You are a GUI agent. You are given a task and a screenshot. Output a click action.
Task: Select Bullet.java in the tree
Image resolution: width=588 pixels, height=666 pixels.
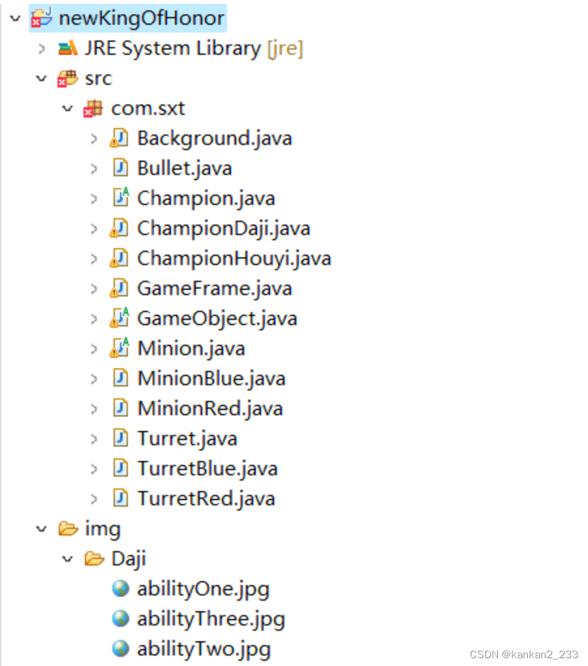coord(184,169)
